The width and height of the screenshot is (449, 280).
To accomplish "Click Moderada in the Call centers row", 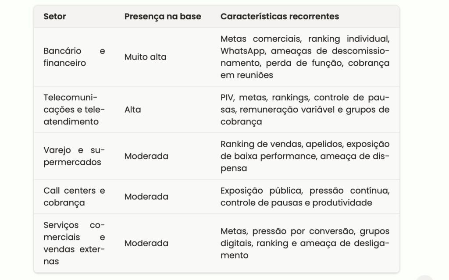I will point(146,197).
